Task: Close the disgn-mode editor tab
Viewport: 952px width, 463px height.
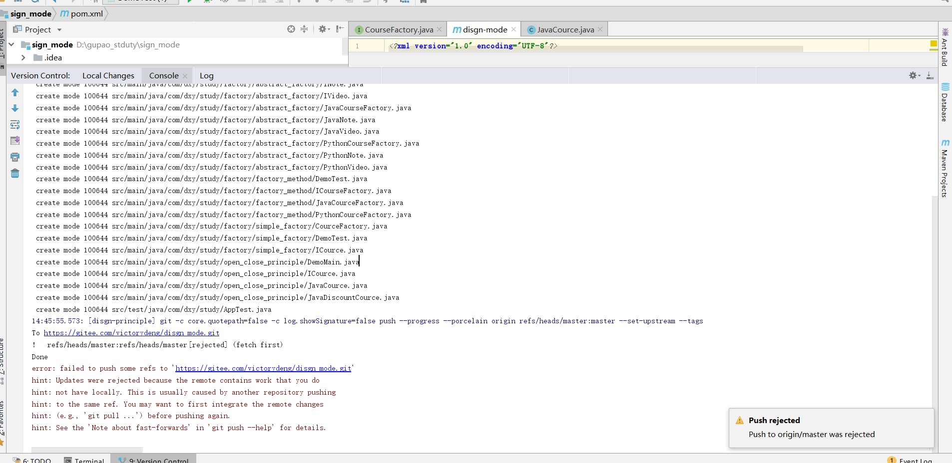Action: (x=513, y=29)
